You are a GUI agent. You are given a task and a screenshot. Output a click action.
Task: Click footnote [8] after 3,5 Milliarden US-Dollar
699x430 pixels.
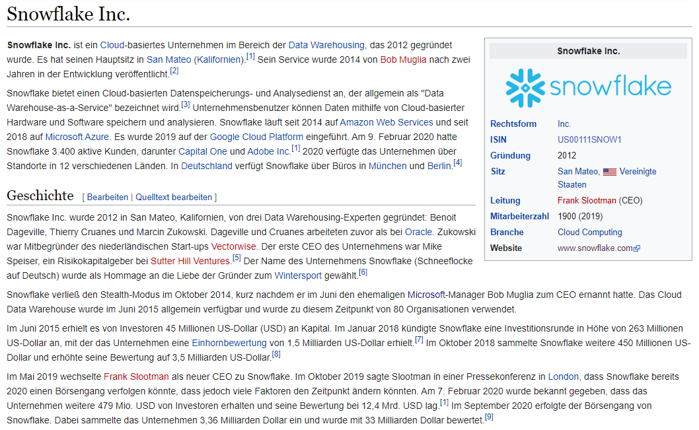pyautogui.click(x=276, y=354)
